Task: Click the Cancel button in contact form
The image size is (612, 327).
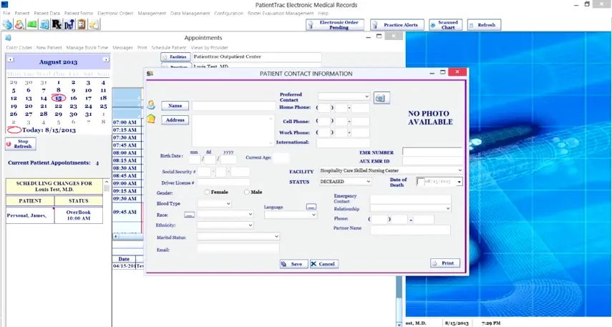Action: coord(324,264)
